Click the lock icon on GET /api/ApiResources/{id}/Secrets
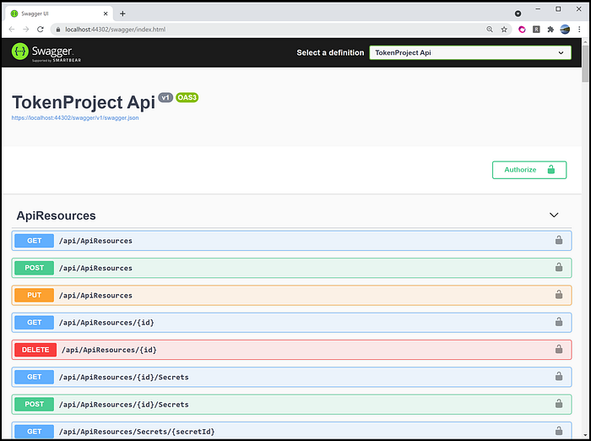The height and width of the screenshot is (441, 591). pyautogui.click(x=559, y=376)
